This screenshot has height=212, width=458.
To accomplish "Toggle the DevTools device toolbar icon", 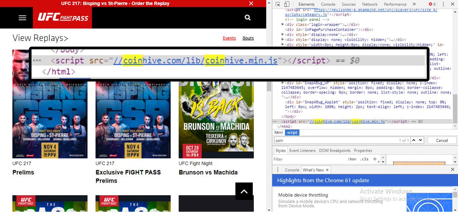I will click(287, 4).
